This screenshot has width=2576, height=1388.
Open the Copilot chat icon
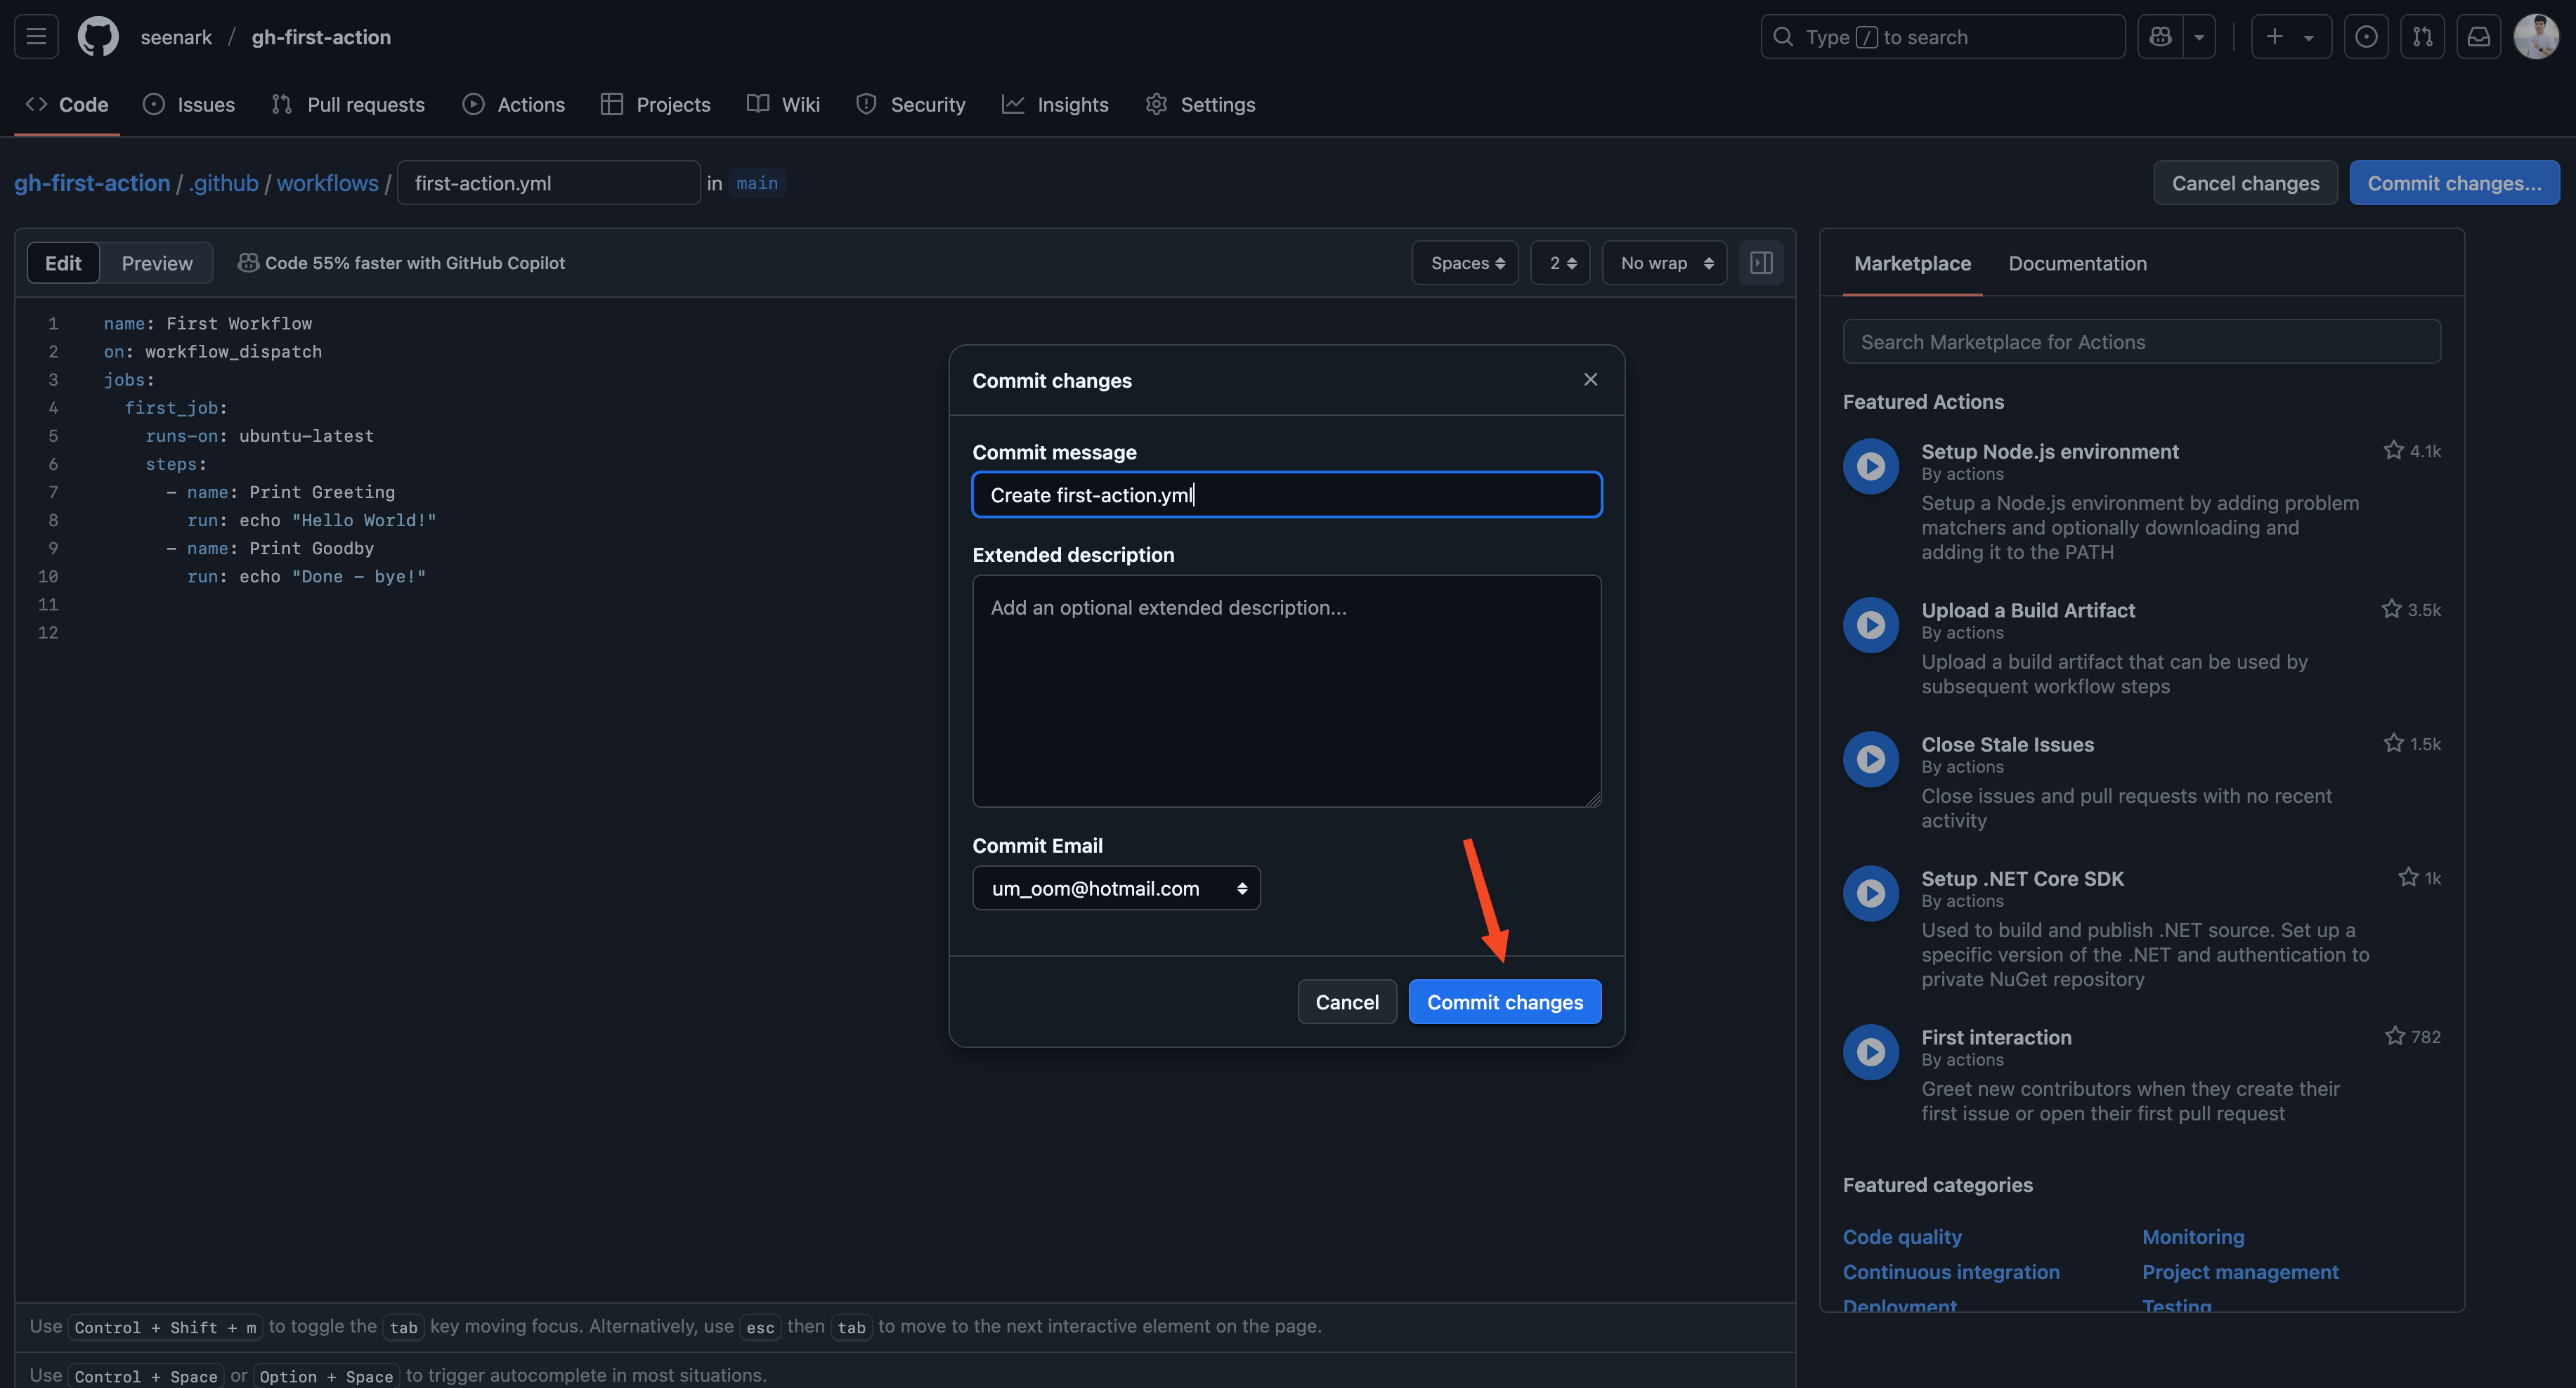2160,37
